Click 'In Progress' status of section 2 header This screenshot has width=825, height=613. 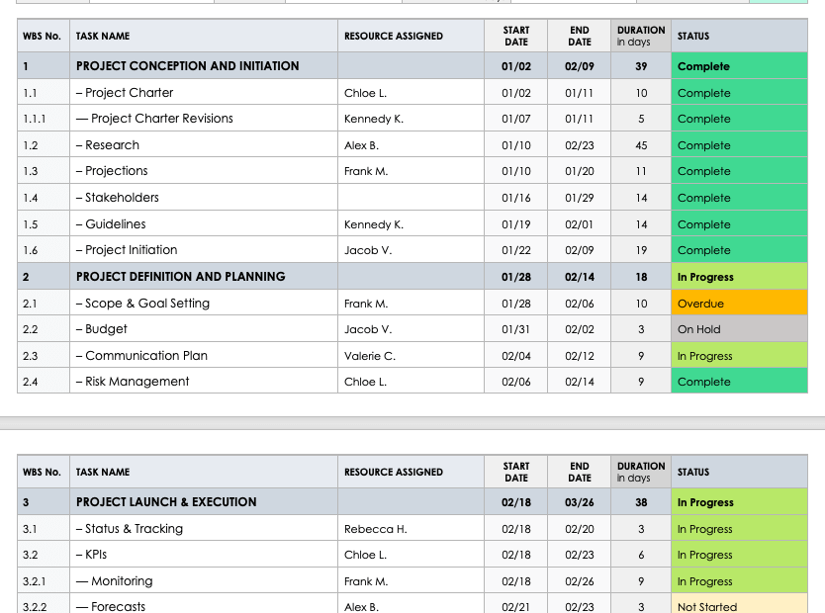click(739, 277)
